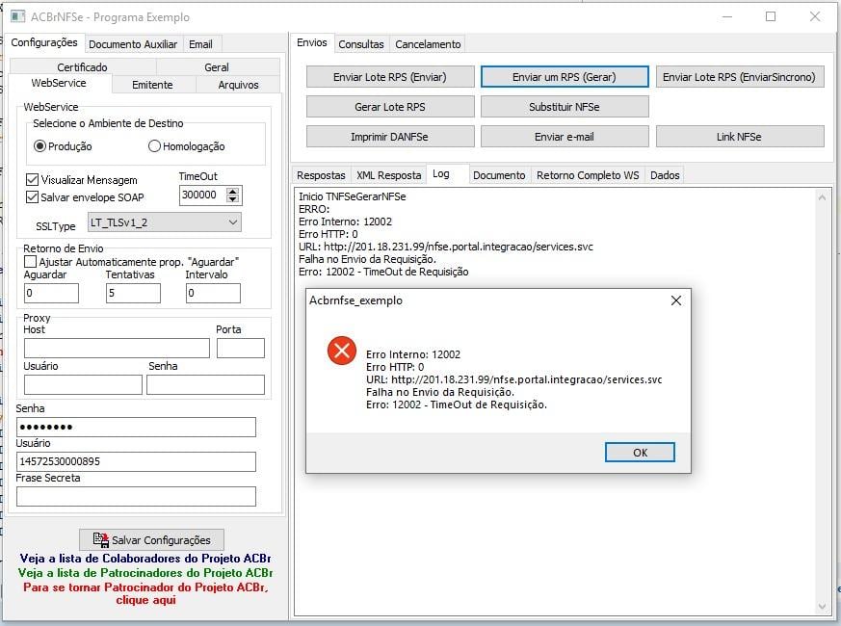Click the Proxy Usuário field
Image resolution: width=841 pixels, height=626 pixels.
(83, 384)
